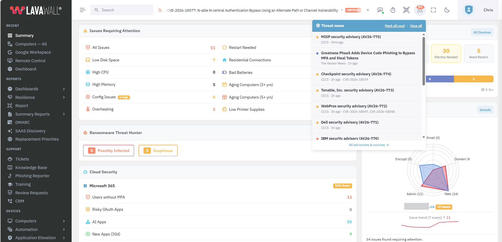
Task: Click the Replacement Priorities icon
Action: 10,139
